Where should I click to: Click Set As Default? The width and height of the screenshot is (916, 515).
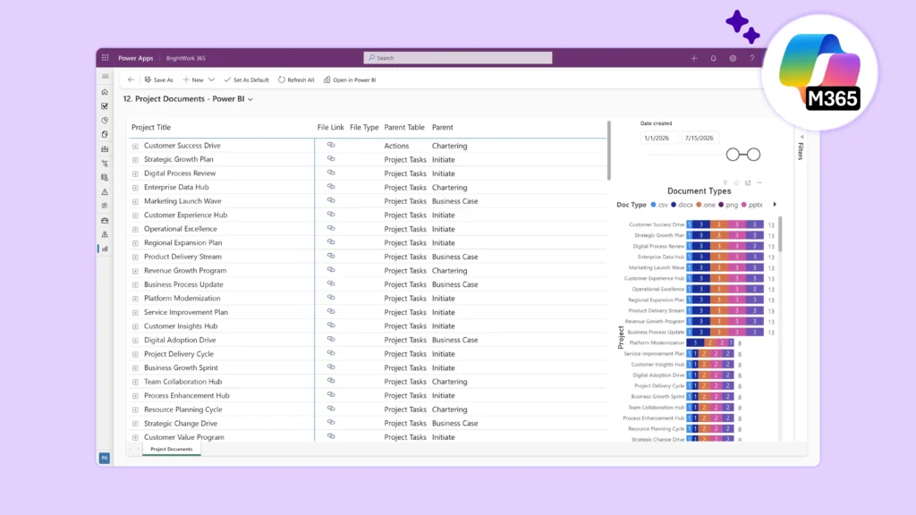247,80
